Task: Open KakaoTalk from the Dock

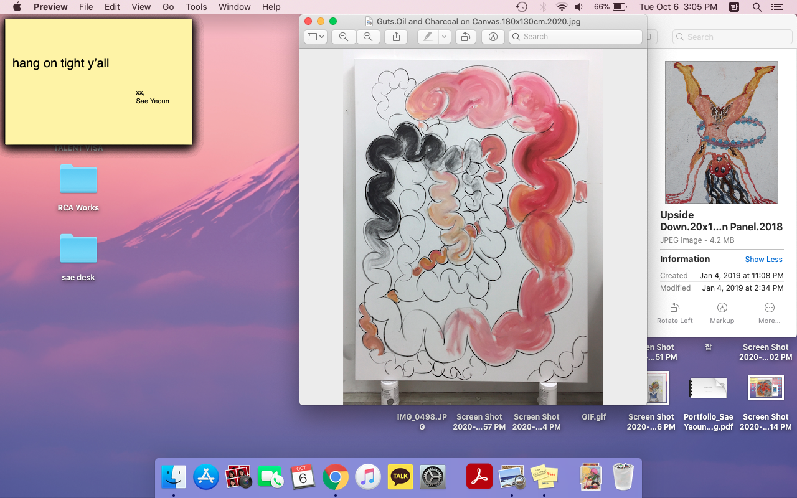Action: click(x=400, y=477)
